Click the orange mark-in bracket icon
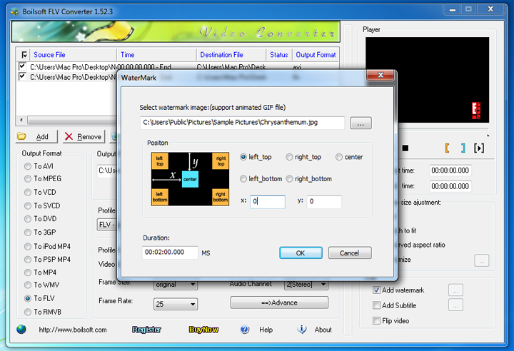Viewport: 514px width, 351px height. click(x=447, y=148)
